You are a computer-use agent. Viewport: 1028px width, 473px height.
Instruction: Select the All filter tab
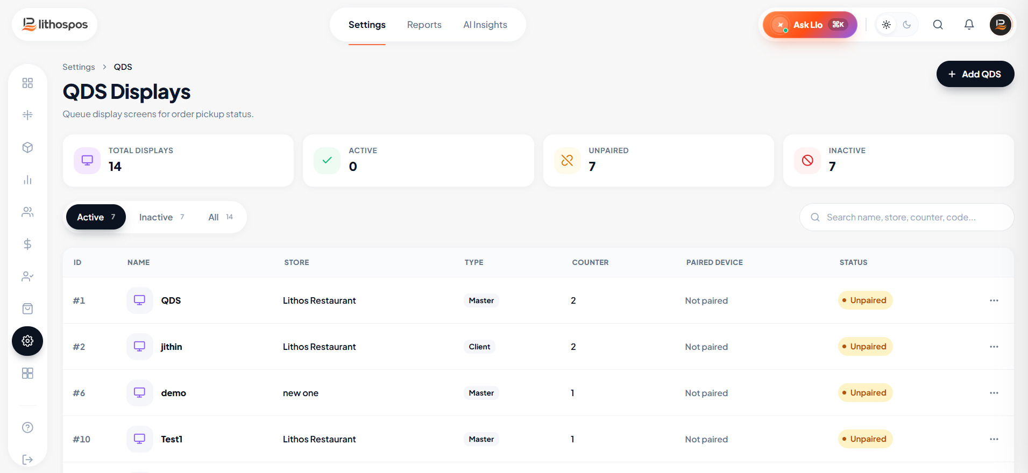(x=221, y=217)
